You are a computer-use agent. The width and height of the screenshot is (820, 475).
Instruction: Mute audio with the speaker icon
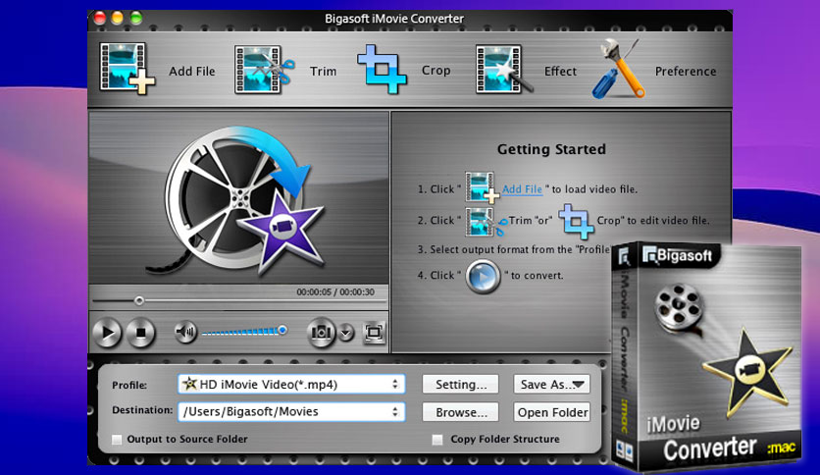pos(185,332)
